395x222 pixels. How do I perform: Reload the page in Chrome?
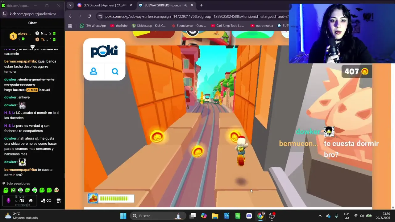89,16
